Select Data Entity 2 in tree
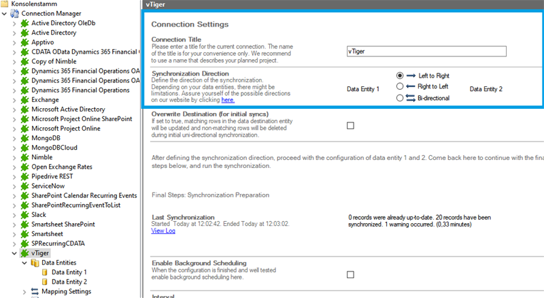Viewport: 544px width, 298px height. [x=69, y=282]
